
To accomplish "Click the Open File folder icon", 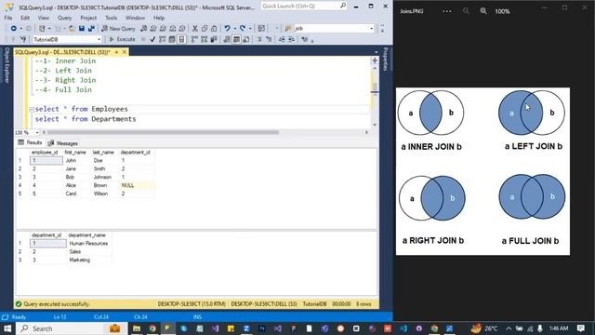I will pyautogui.click(x=72, y=29).
